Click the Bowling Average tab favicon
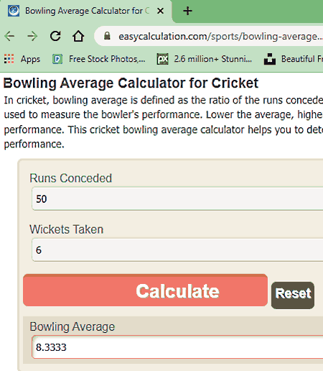This screenshot has width=323, height=371. [14, 11]
